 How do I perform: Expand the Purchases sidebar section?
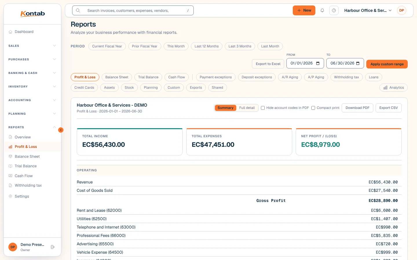[32, 60]
